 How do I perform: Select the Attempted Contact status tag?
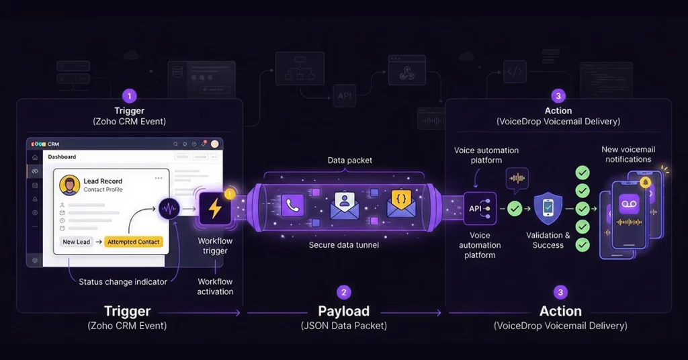click(134, 242)
